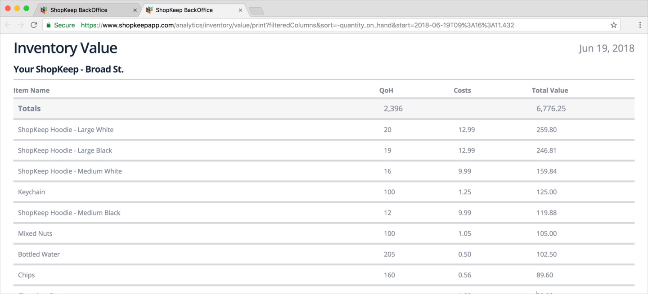Click Large Black hoodie quantity 19
The height and width of the screenshot is (294, 648).
(387, 150)
